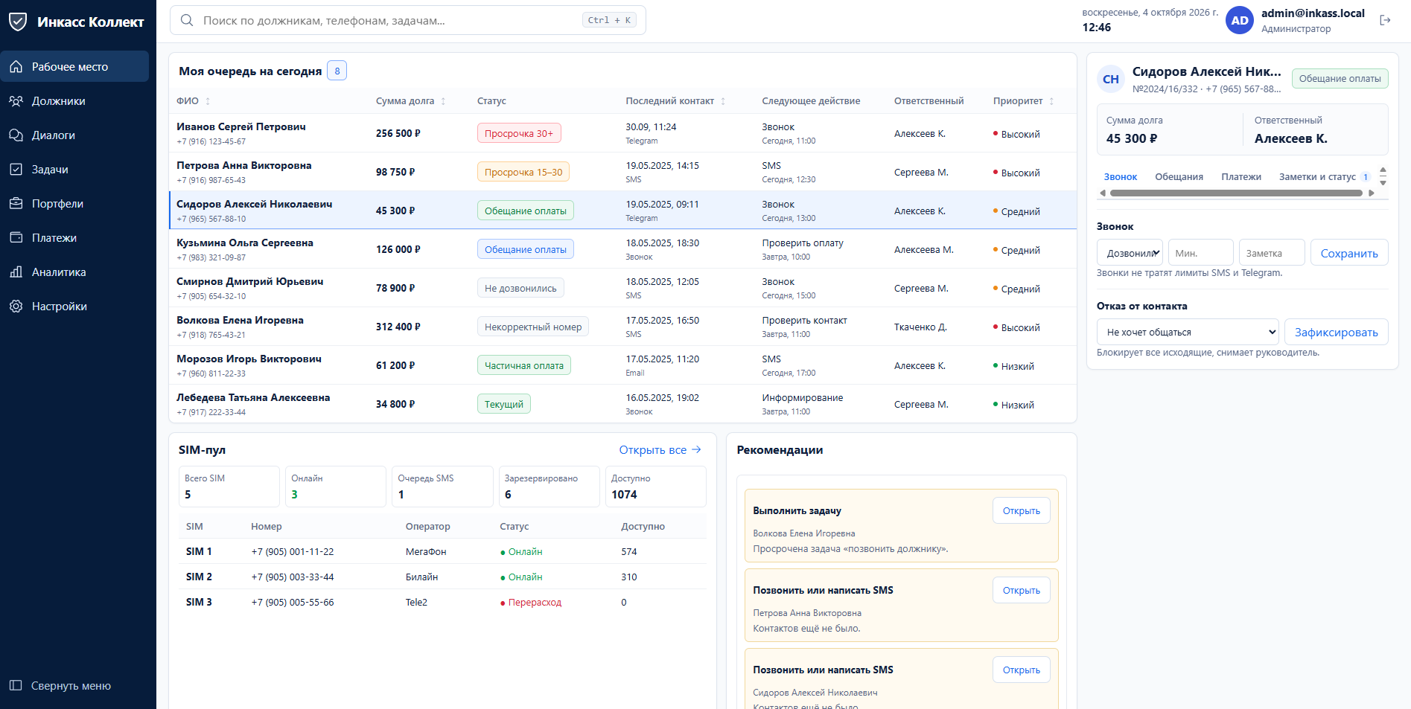The image size is (1411, 709).
Task: Switch to the Заметки и статус tab
Action: click(x=1325, y=176)
